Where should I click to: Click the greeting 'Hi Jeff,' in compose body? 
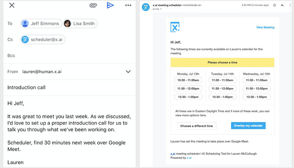tap(15, 103)
